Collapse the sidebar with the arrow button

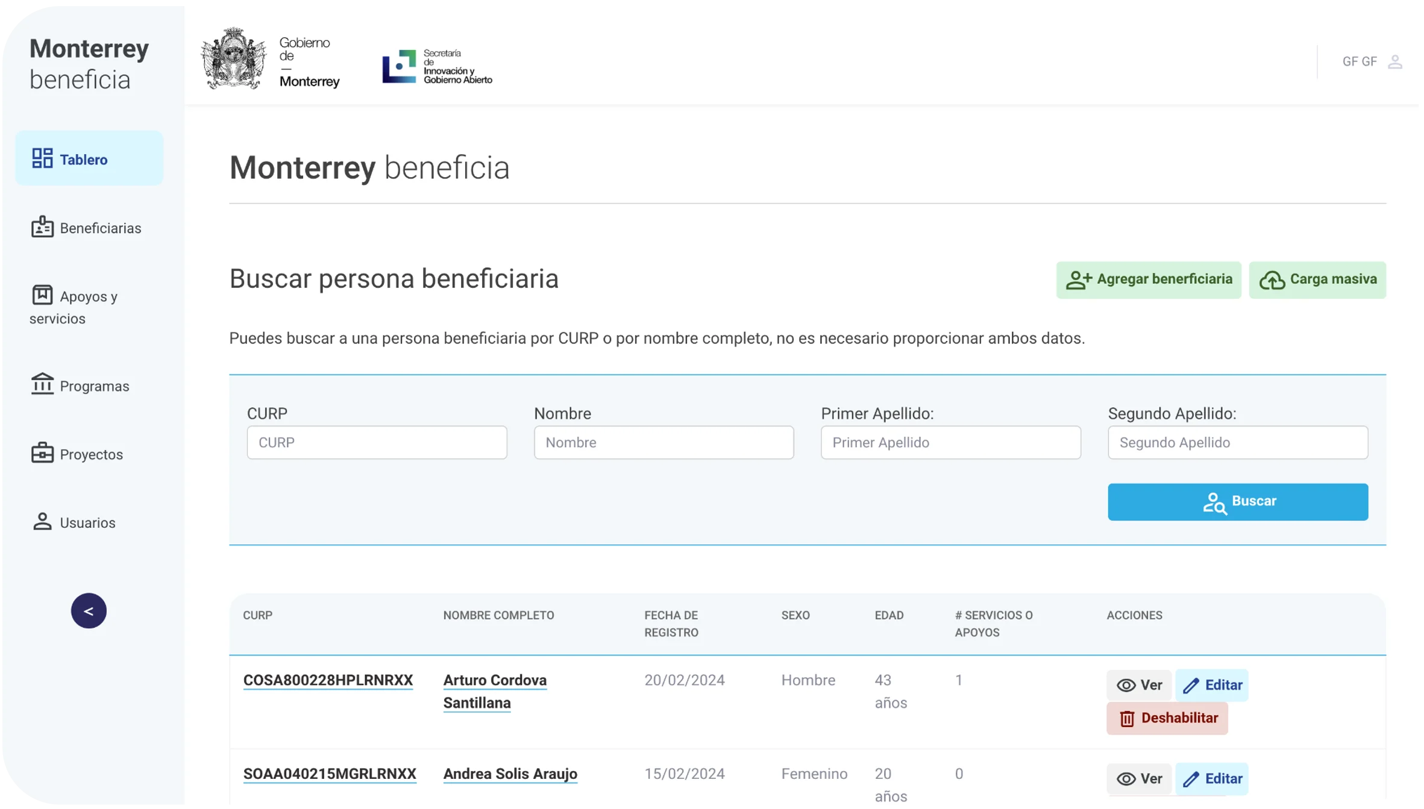89,611
